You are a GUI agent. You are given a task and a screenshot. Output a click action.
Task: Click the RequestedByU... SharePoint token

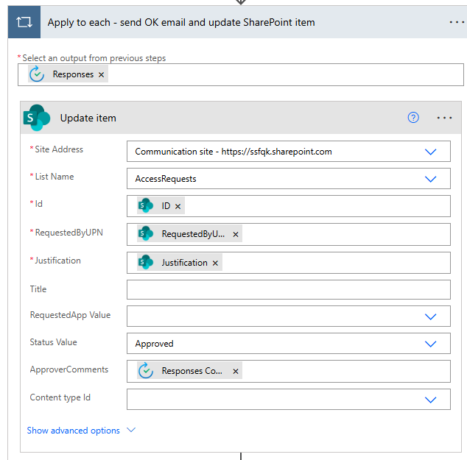[189, 234]
